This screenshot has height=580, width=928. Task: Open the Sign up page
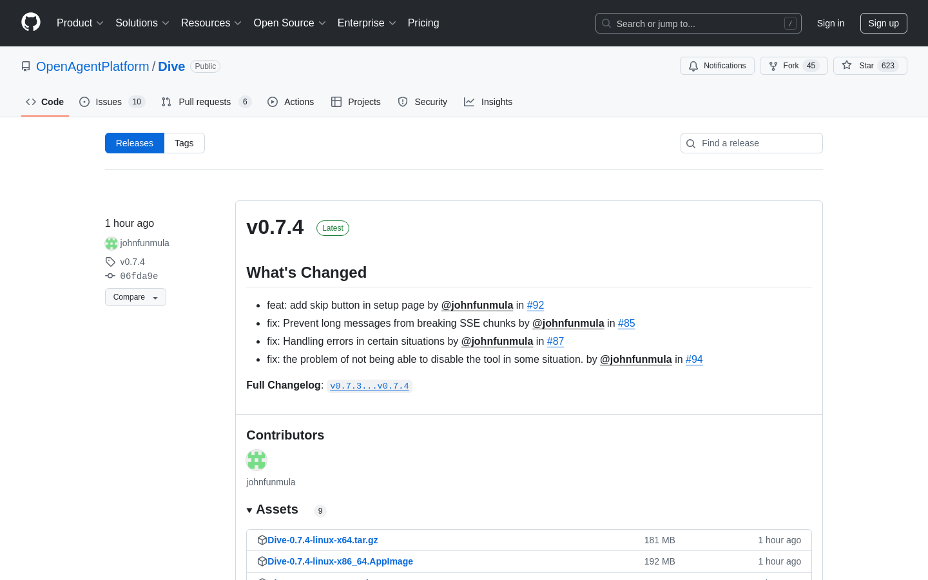click(x=884, y=23)
